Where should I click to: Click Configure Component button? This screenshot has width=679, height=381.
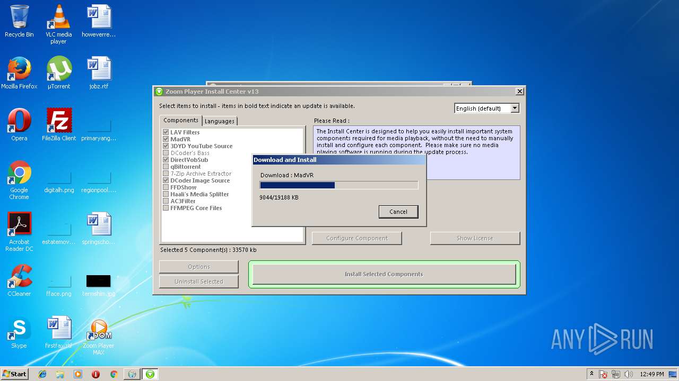pyautogui.click(x=357, y=238)
